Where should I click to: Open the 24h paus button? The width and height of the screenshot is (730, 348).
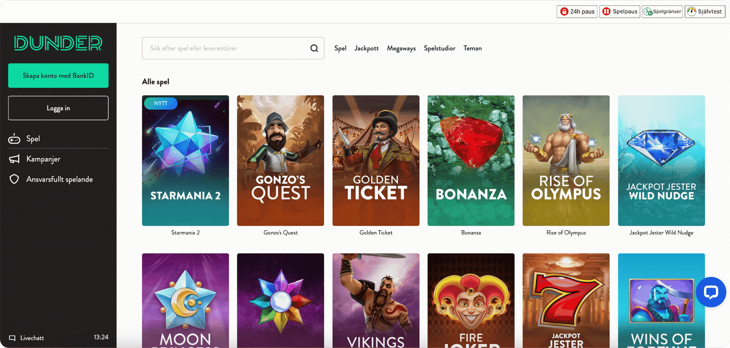coord(577,11)
